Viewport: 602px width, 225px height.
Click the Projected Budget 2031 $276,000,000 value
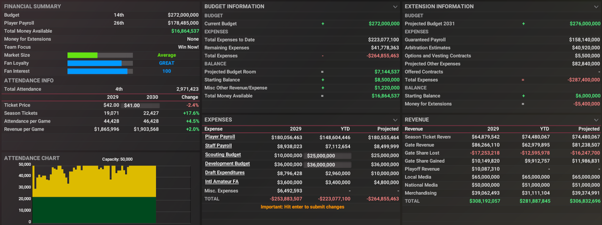585,23
